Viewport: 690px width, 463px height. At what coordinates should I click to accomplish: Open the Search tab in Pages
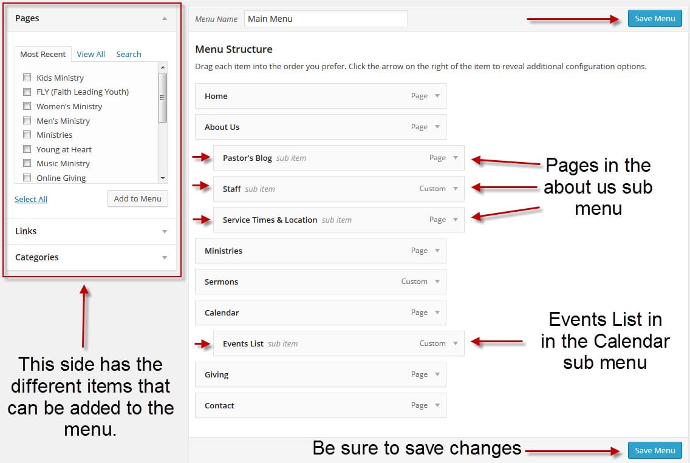pos(129,54)
